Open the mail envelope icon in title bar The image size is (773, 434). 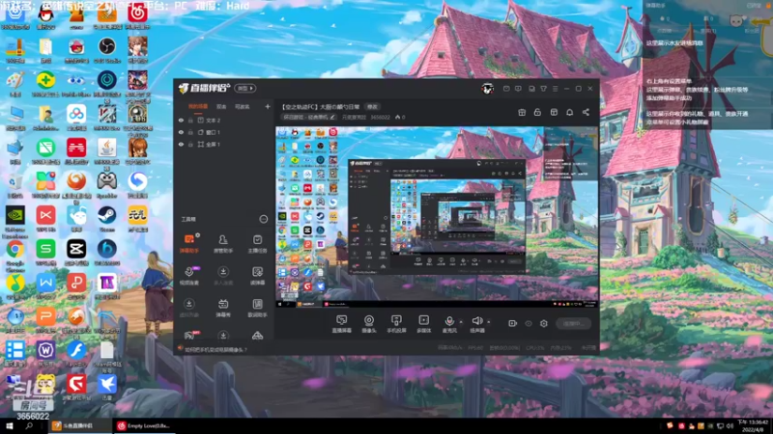click(506, 89)
